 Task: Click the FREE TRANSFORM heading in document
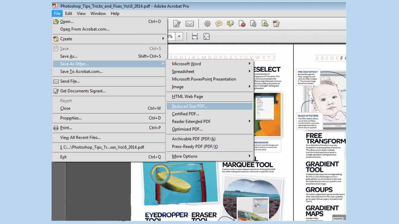[326, 139]
